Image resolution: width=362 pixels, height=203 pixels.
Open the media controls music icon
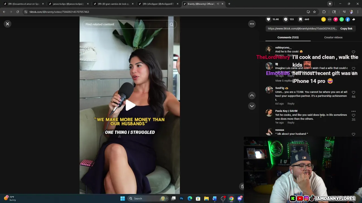pyautogui.click(x=344, y=12)
